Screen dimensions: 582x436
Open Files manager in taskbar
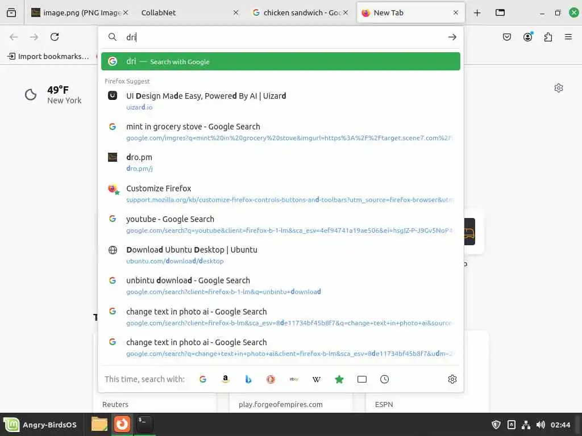[99, 424]
